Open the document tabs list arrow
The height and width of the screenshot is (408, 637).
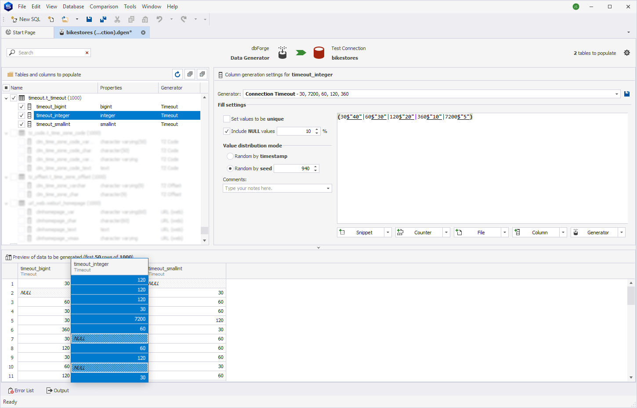[629, 32]
